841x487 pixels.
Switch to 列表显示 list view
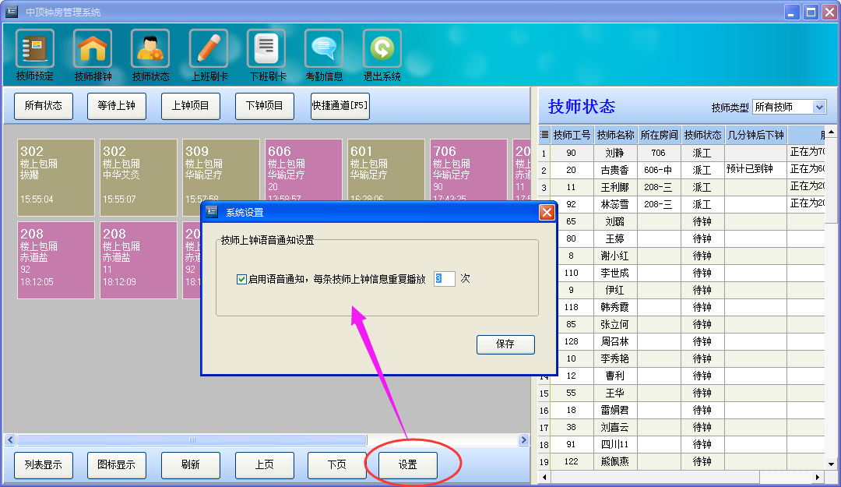point(44,465)
